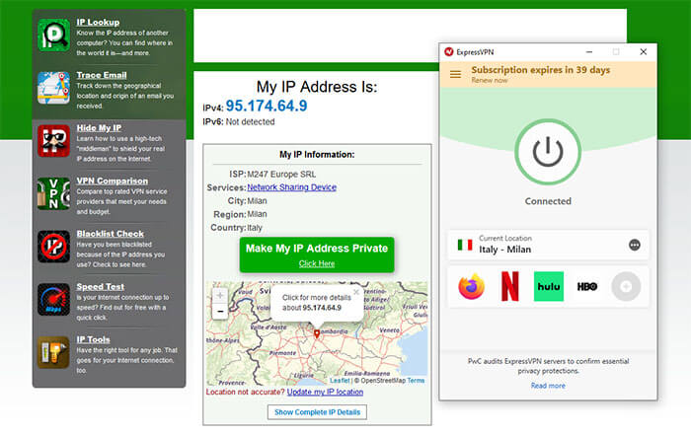Screen dimensions: 691x435
Task: Click the popup text about 95.174.64.9
Action: pyautogui.click(x=317, y=303)
